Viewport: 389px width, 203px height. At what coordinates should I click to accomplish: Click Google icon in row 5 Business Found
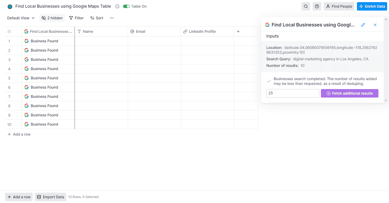point(26,78)
